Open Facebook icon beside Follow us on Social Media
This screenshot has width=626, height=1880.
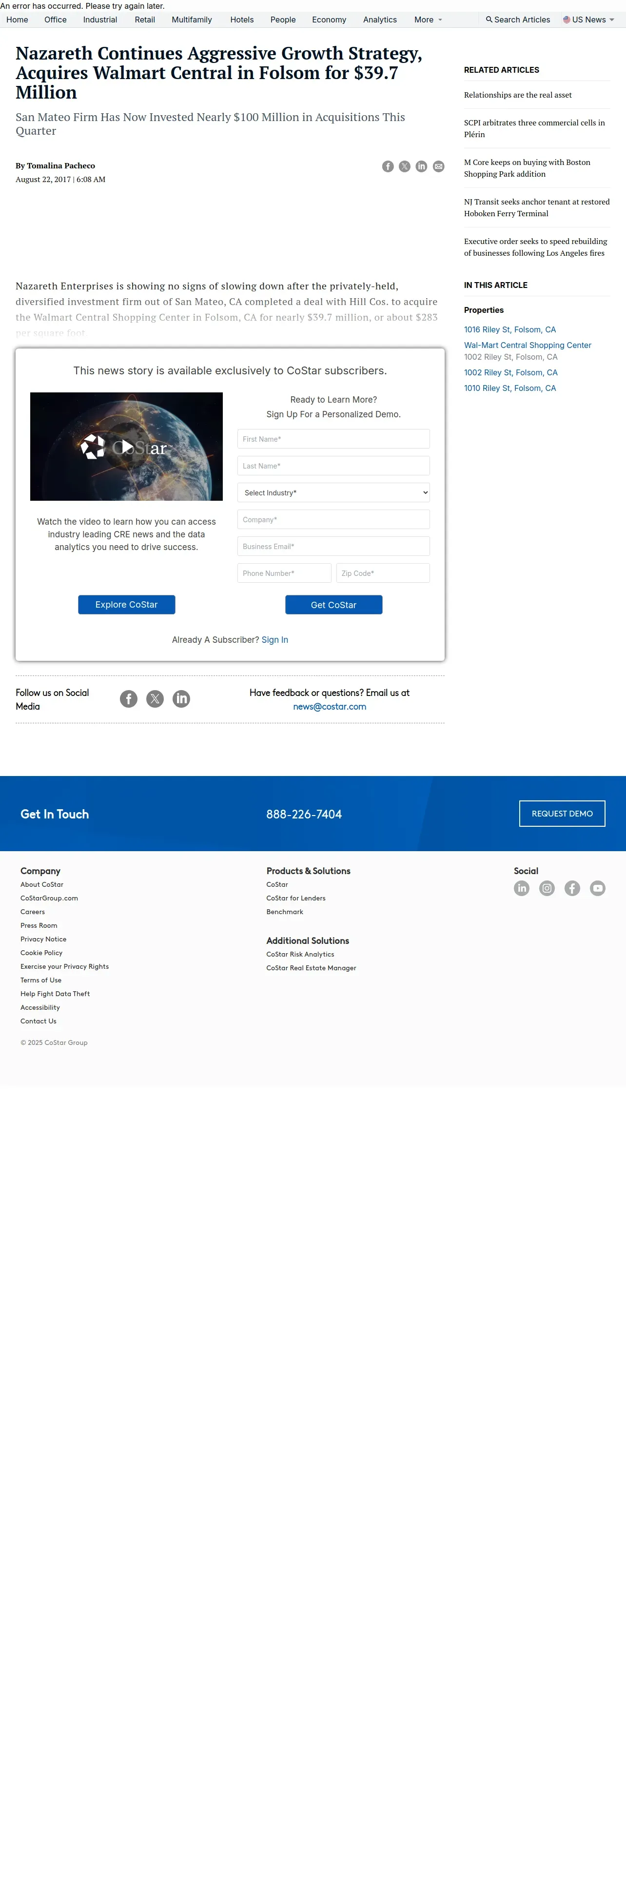[x=128, y=699]
